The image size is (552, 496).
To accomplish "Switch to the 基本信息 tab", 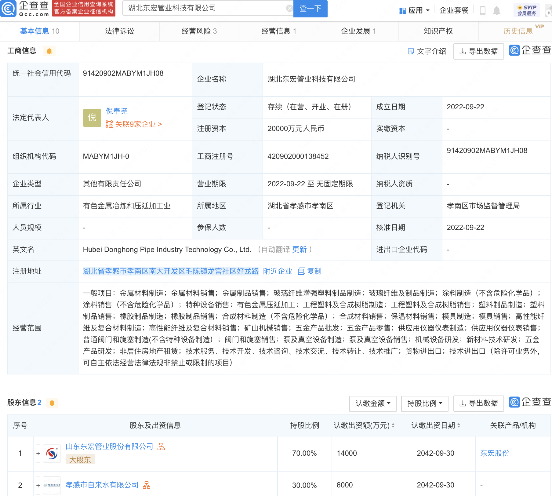I will (x=40, y=31).
